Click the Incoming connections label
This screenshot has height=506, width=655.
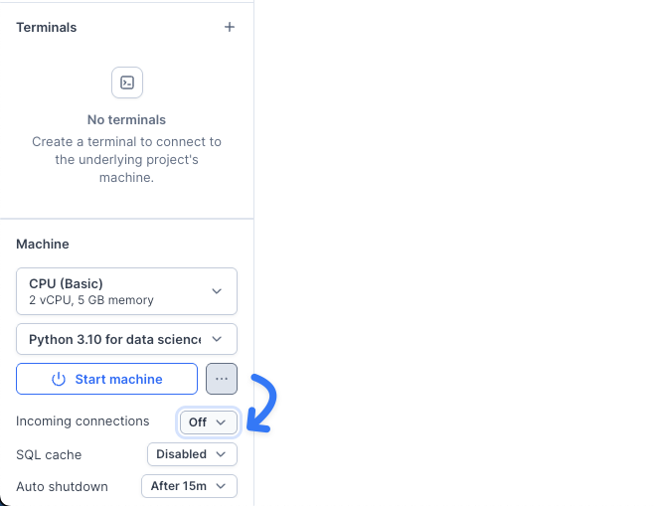point(82,422)
